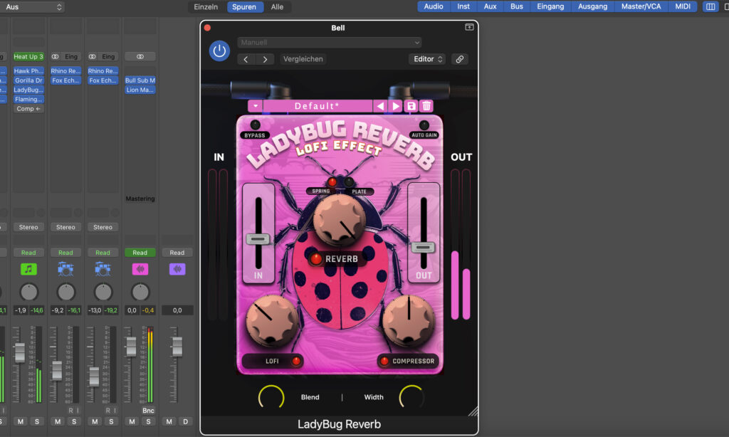729x437 pixels.
Task: Click the Width dial
Action: 412,397
